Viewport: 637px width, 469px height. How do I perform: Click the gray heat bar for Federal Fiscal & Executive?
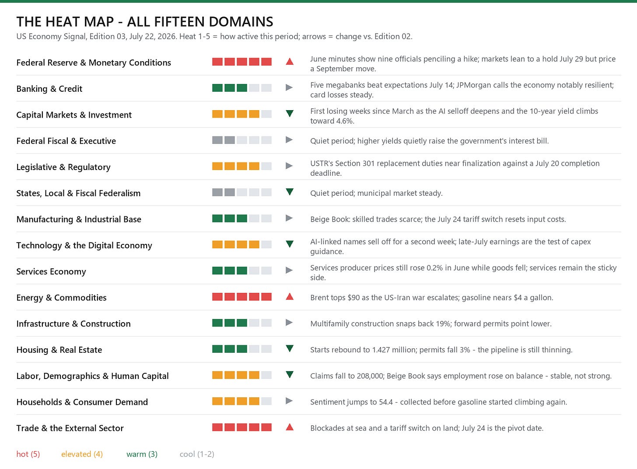242,140
